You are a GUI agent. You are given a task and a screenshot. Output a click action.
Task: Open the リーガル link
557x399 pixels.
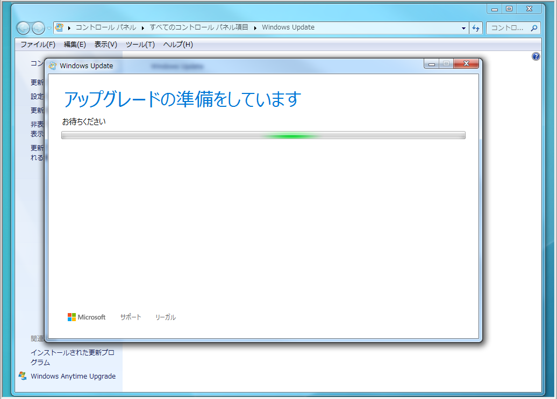(166, 317)
